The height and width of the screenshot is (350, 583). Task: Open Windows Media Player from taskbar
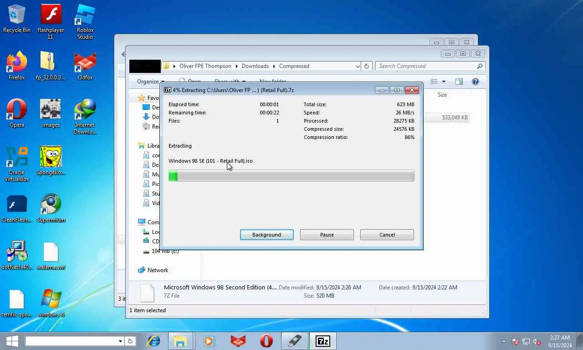[209, 341]
